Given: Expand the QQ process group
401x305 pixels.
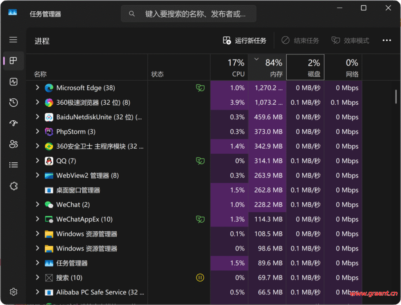Looking at the screenshot, I should 38,161.
